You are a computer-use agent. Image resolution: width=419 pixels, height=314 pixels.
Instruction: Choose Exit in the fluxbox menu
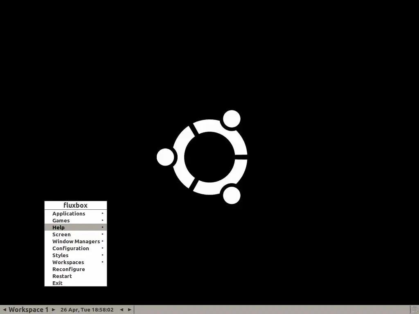(76, 283)
